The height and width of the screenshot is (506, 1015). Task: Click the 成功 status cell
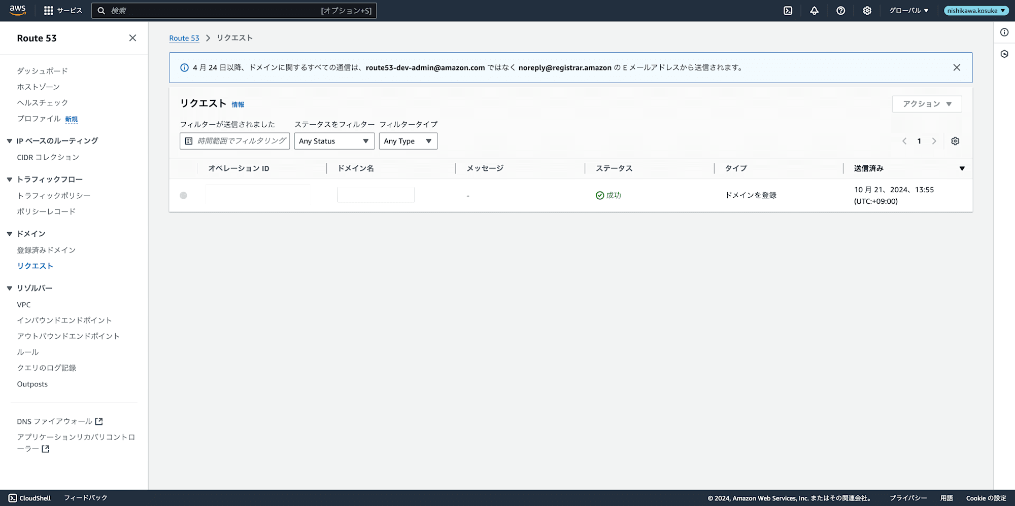[x=608, y=195]
